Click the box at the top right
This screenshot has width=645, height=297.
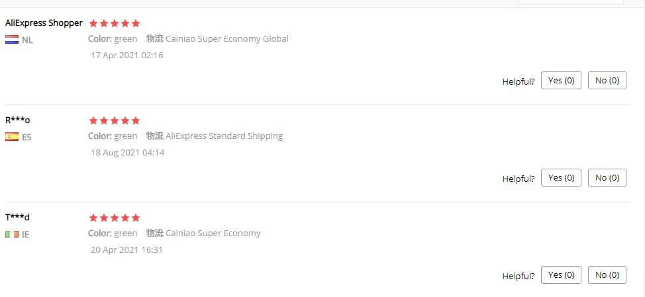[x=570, y=2]
